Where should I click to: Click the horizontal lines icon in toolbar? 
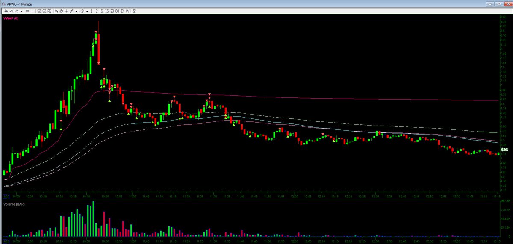coord(27,11)
